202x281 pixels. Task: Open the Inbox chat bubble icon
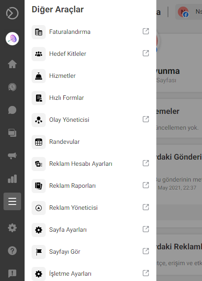[x=12, y=110]
